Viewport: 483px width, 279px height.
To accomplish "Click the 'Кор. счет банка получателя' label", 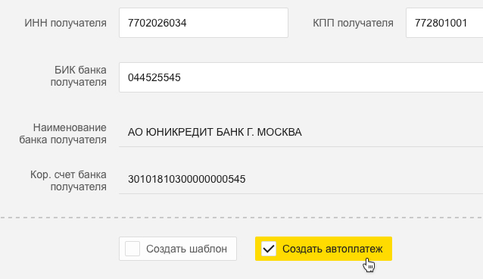I will [x=68, y=180].
